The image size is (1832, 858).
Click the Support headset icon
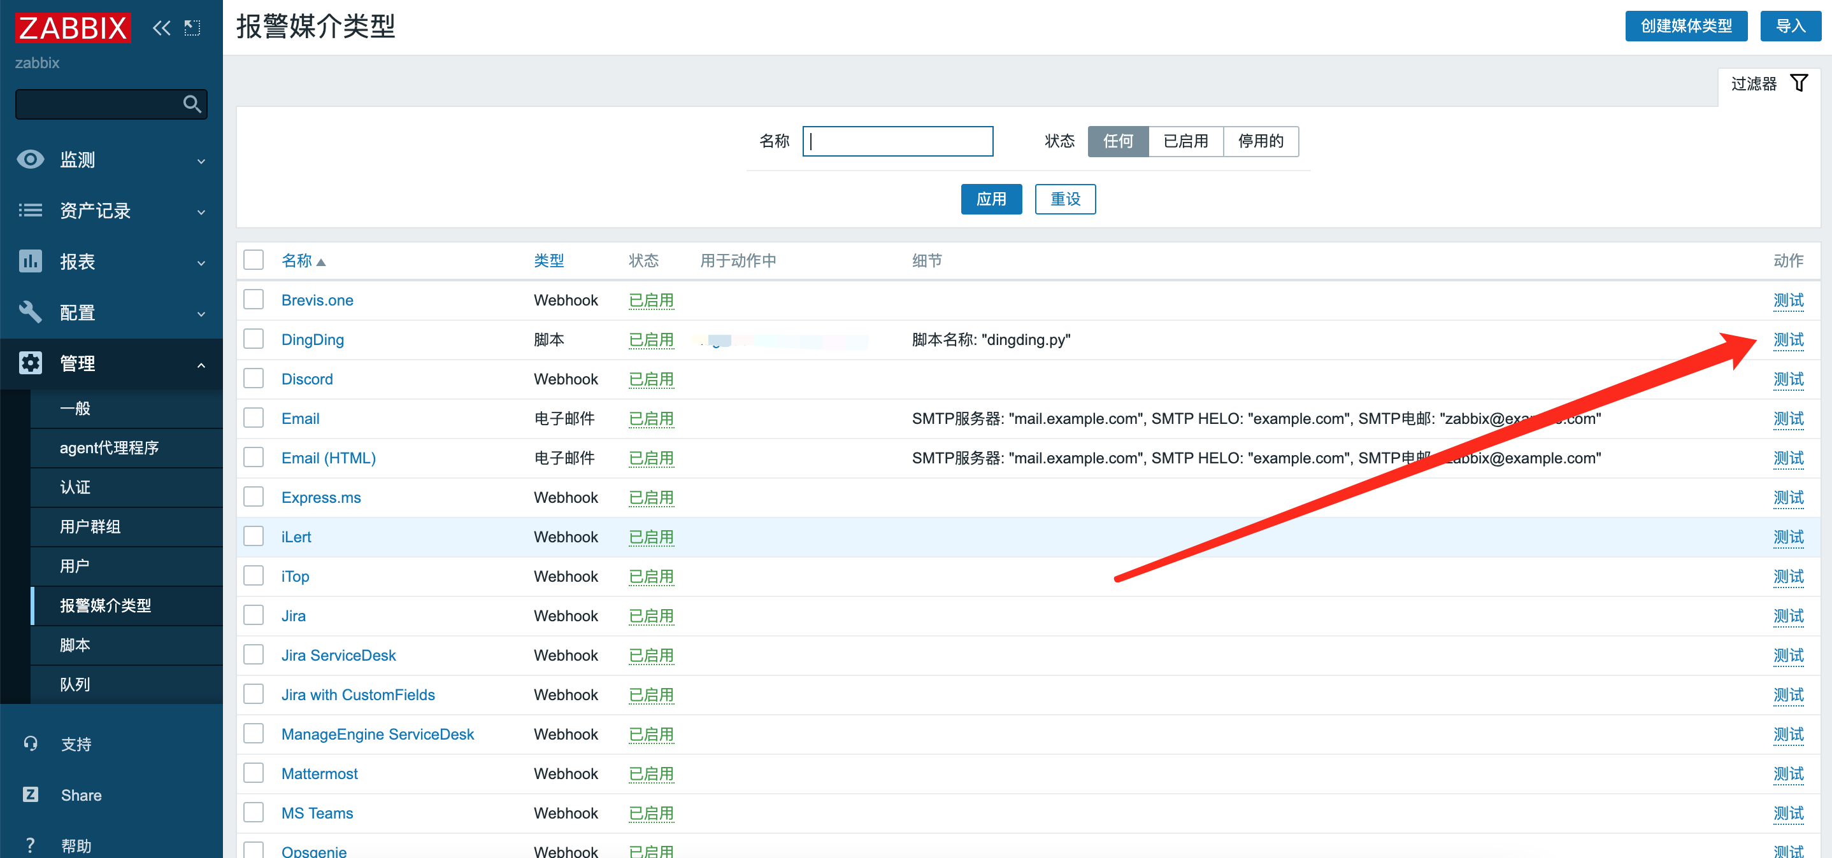[30, 743]
